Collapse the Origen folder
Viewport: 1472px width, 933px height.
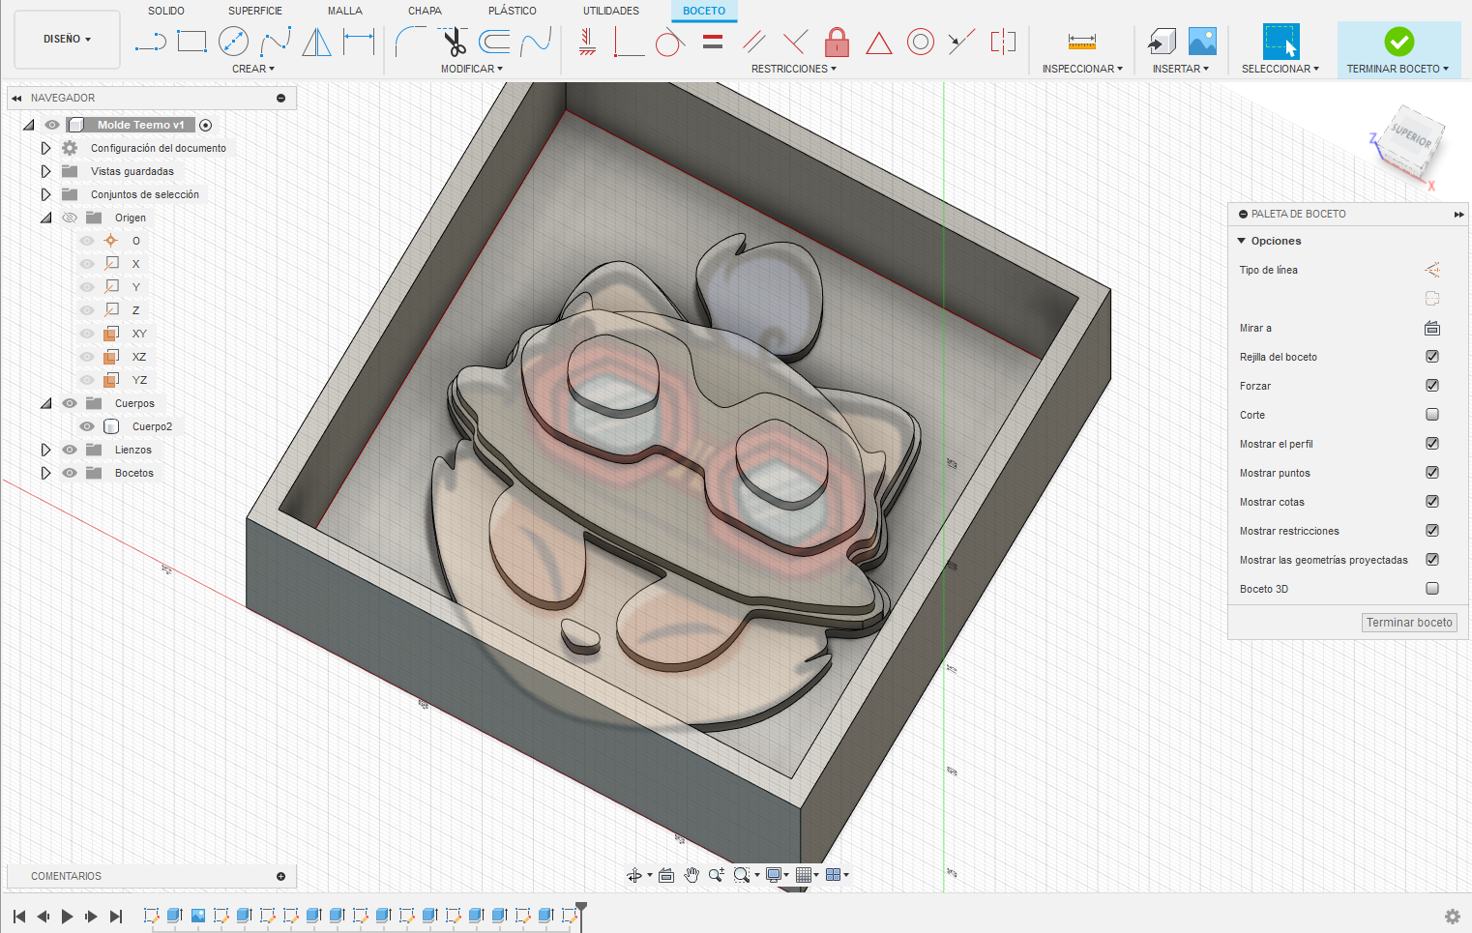point(45,218)
